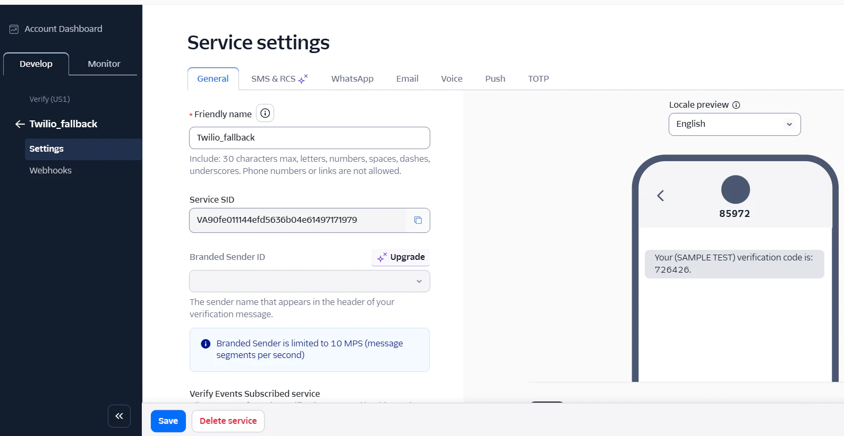Switch to the Email tab
Screen dimensions: 844x436
click(x=407, y=79)
